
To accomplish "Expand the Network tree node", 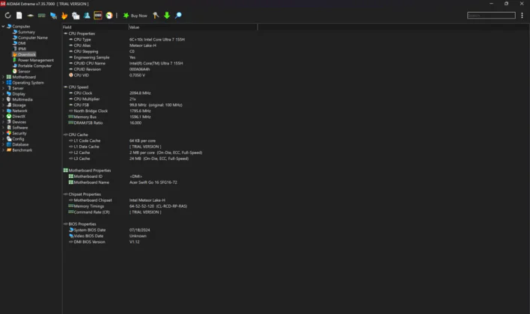I will (x=3, y=111).
